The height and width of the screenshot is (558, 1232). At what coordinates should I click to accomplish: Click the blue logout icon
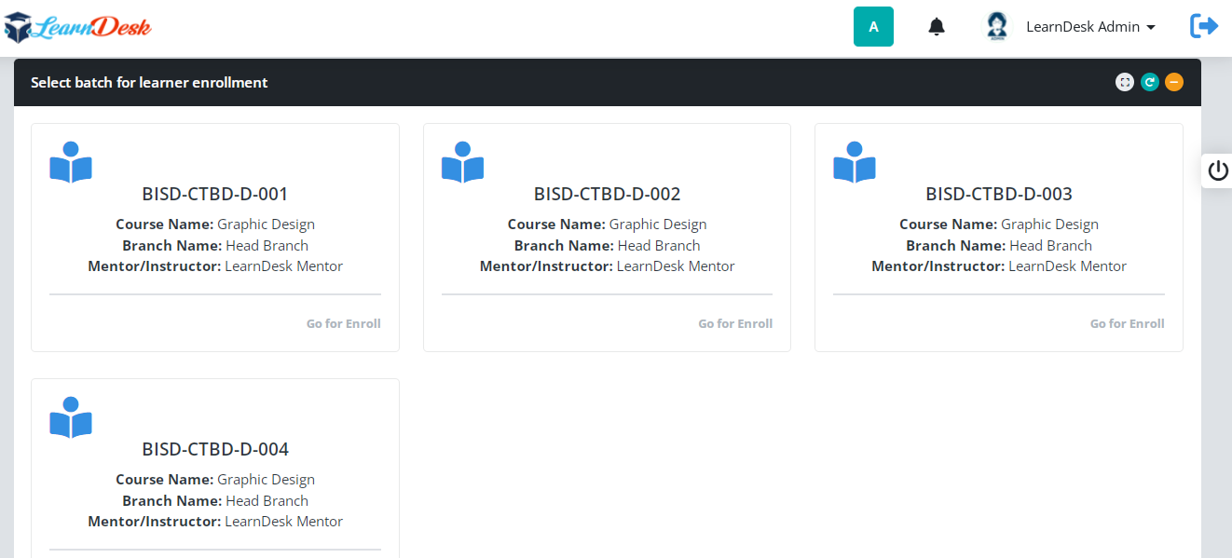(x=1204, y=26)
